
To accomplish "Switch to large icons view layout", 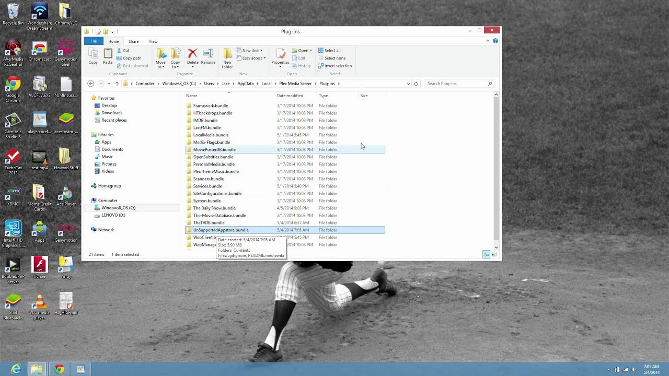I will (493, 254).
